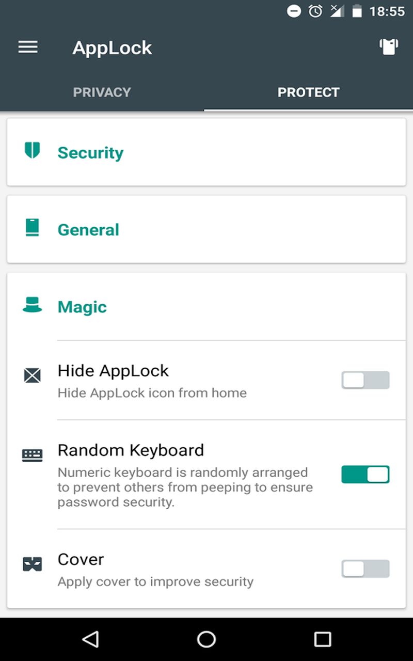Tap the Random Keyboard icon
The height and width of the screenshot is (661, 413).
(32, 455)
